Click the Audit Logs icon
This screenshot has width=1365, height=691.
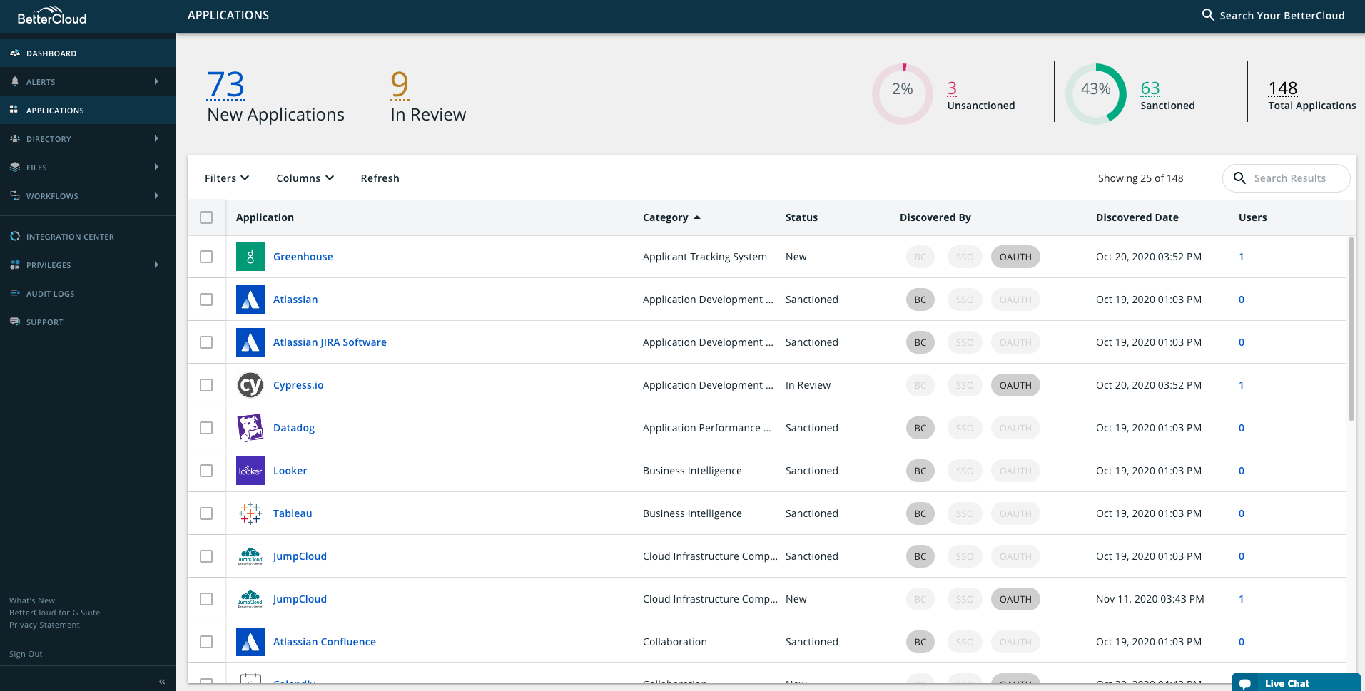tap(14, 293)
